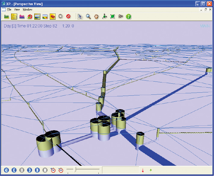Click the video camera record icon

coord(121,16)
